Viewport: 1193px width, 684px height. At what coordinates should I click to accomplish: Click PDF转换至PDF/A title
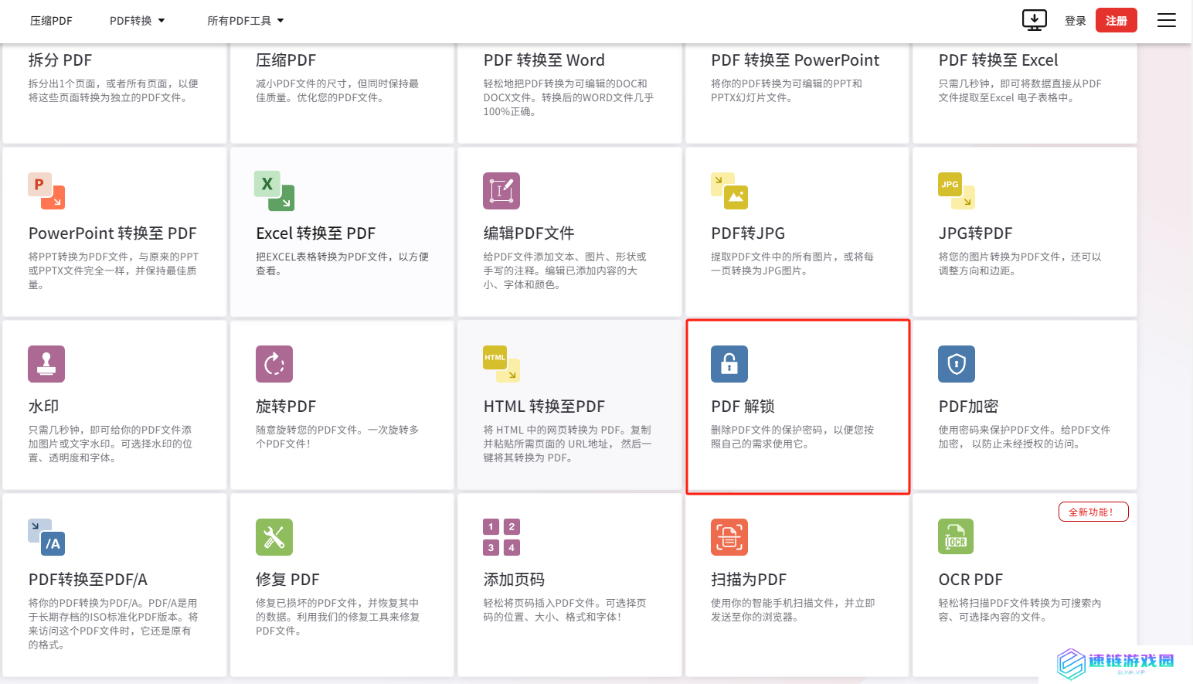(88, 580)
